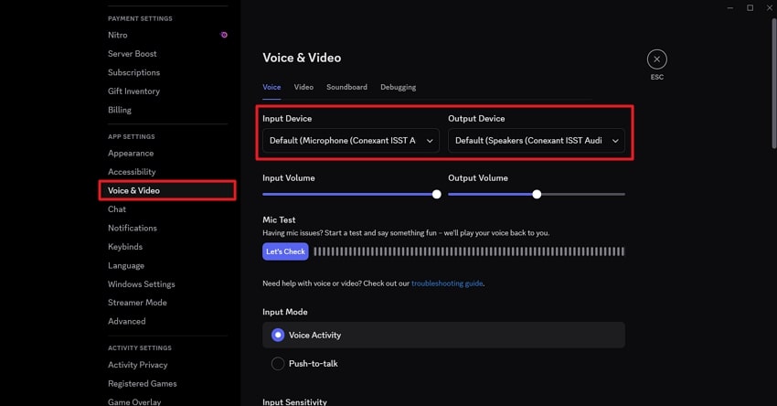Click the Input Volume slider handle

point(437,195)
